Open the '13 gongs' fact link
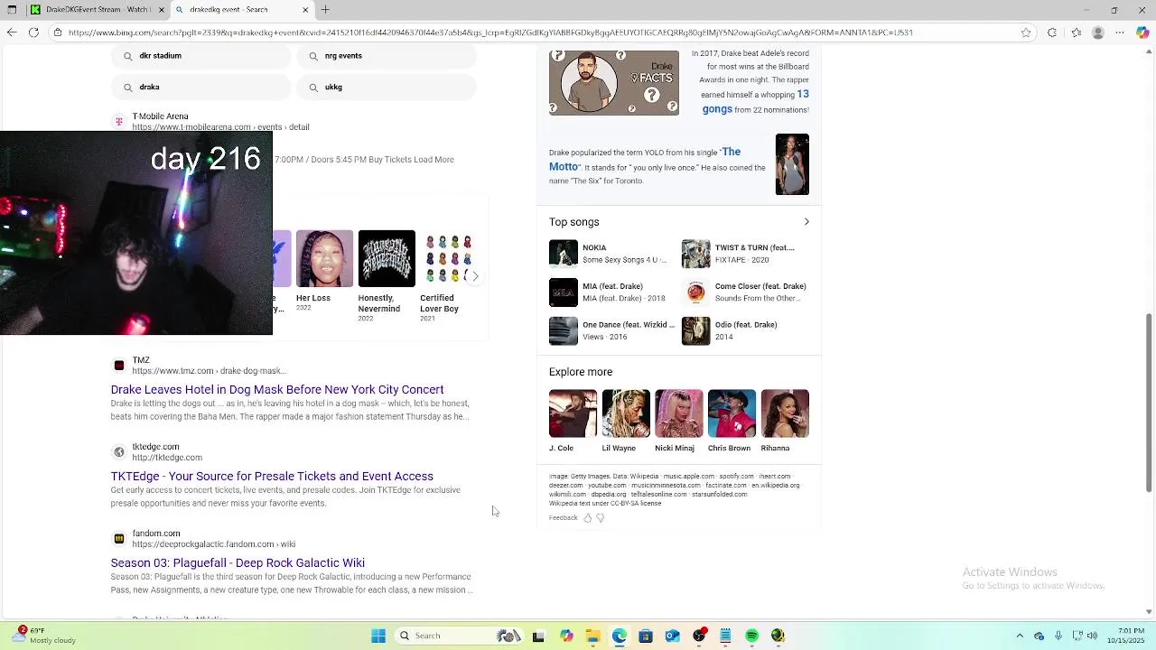The height and width of the screenshot is (650, 1156). click(756, 101)
